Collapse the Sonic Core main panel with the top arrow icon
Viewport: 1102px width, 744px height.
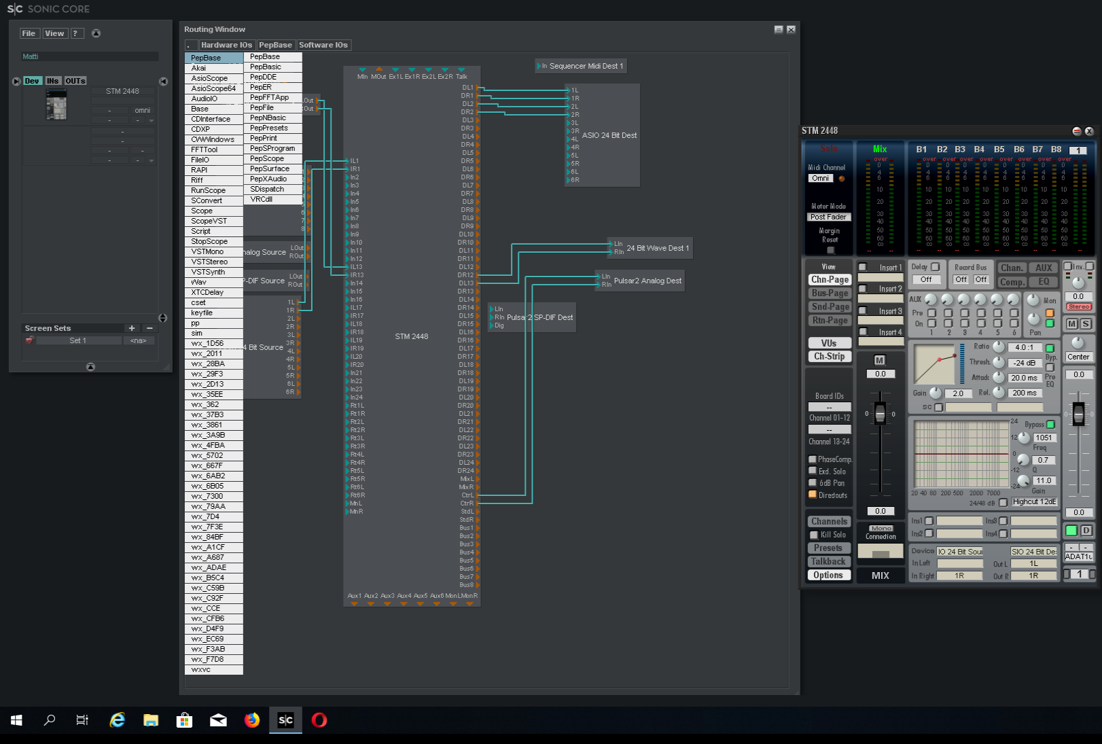pyautogui.click(x=96, y=33)
